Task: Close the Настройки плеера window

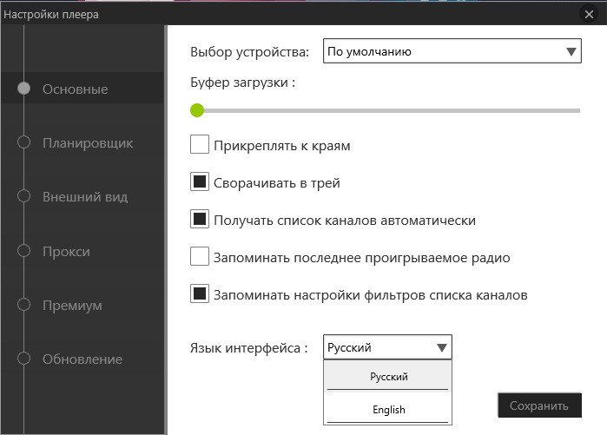Action: 589,14
